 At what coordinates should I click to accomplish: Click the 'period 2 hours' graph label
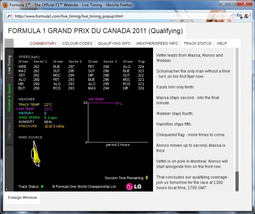[118, 145]
